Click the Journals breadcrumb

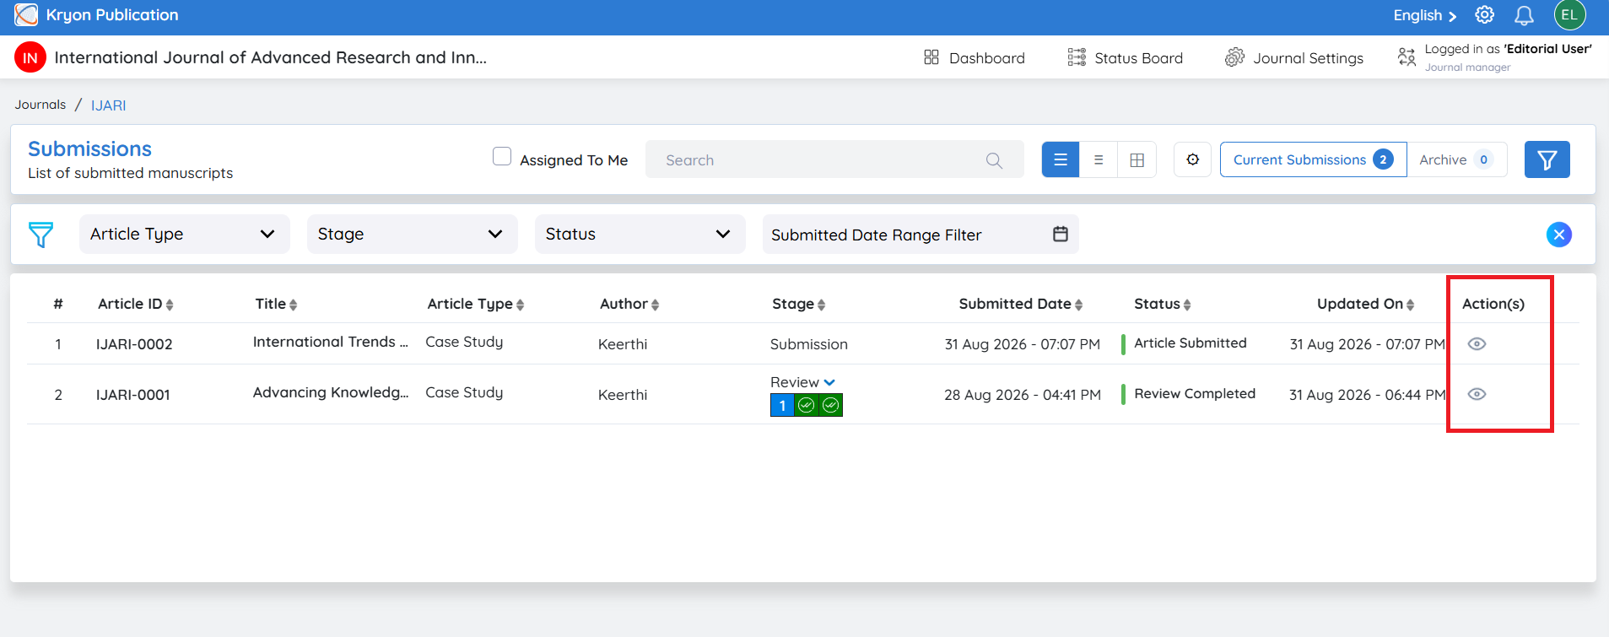click(40, 105)
